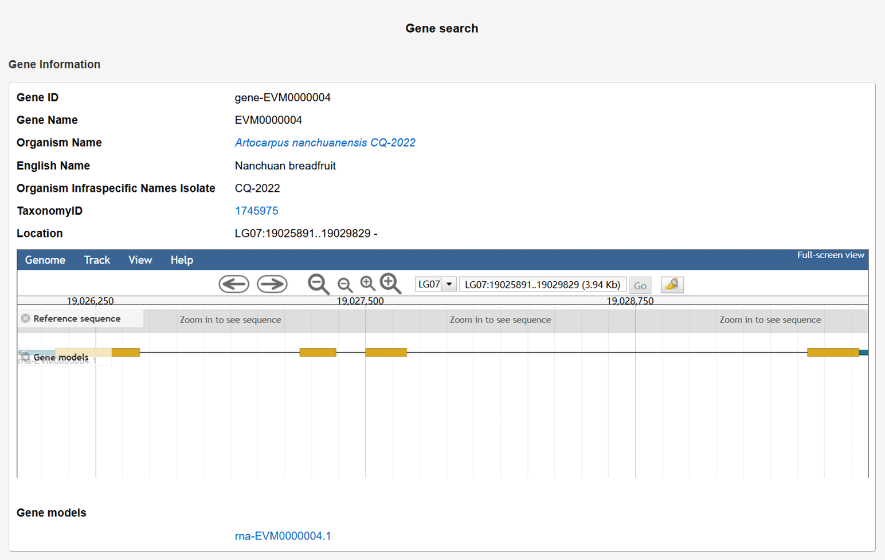Click the large zoom in magnifier
Screen dimensions: 885x560
click(390, 283)
